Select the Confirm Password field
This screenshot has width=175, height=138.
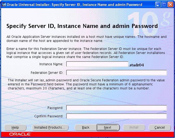[x=116, y=116]
